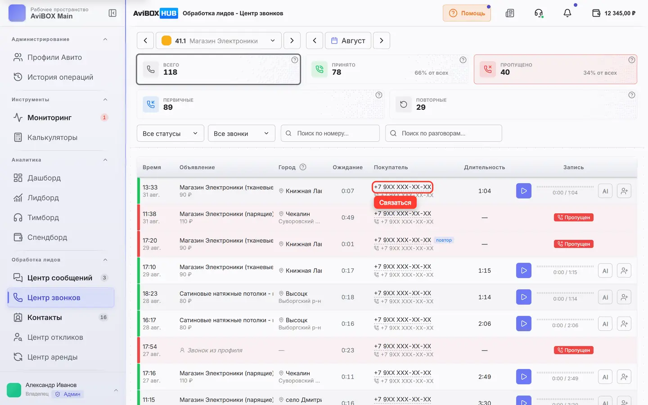Seek in the 13:33 call audio track

pyautogui.click(x=565, y=187)
